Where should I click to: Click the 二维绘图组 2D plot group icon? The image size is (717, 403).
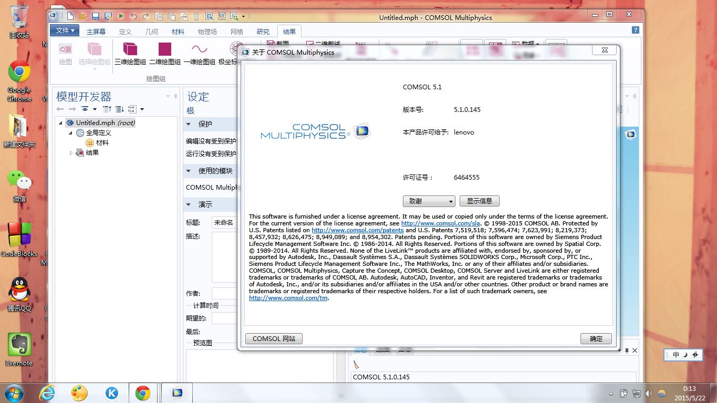(164, 50)
